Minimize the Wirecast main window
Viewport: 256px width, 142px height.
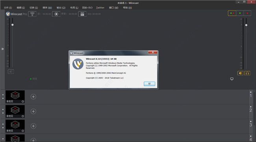239,2
